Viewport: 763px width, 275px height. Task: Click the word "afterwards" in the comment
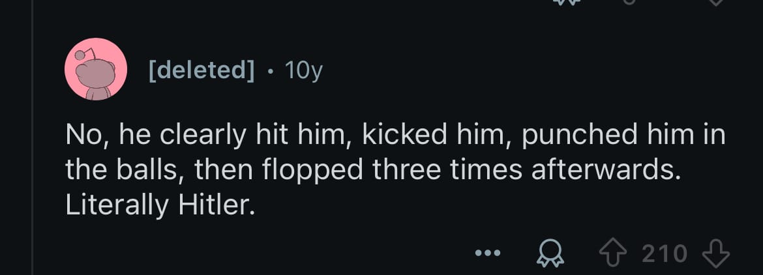(x=605, y=171)
